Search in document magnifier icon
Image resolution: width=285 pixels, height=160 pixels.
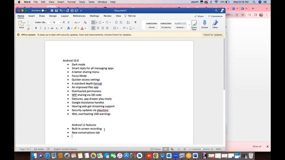coord(216,11)
